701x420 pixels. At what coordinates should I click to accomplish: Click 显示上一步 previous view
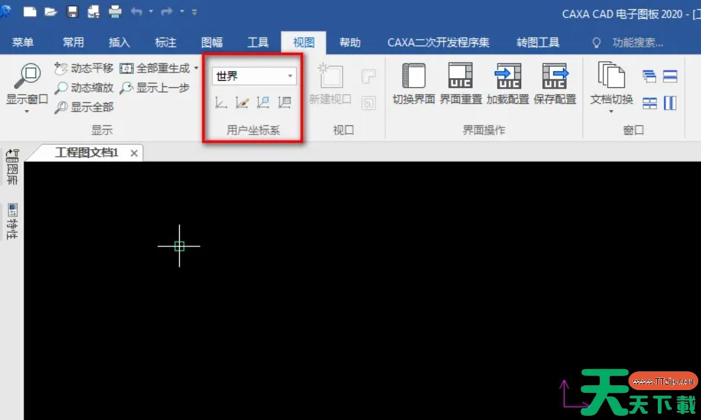pyautogui.click(x=154, y=88)
